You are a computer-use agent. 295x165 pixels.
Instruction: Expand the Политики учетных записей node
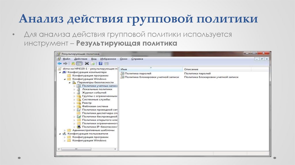click(74, 86)
